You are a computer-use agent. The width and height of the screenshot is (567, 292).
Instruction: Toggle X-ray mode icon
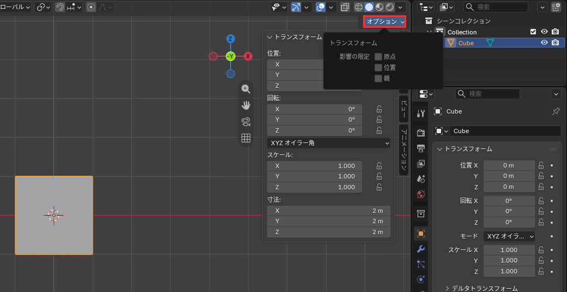[x=345, y=7]
